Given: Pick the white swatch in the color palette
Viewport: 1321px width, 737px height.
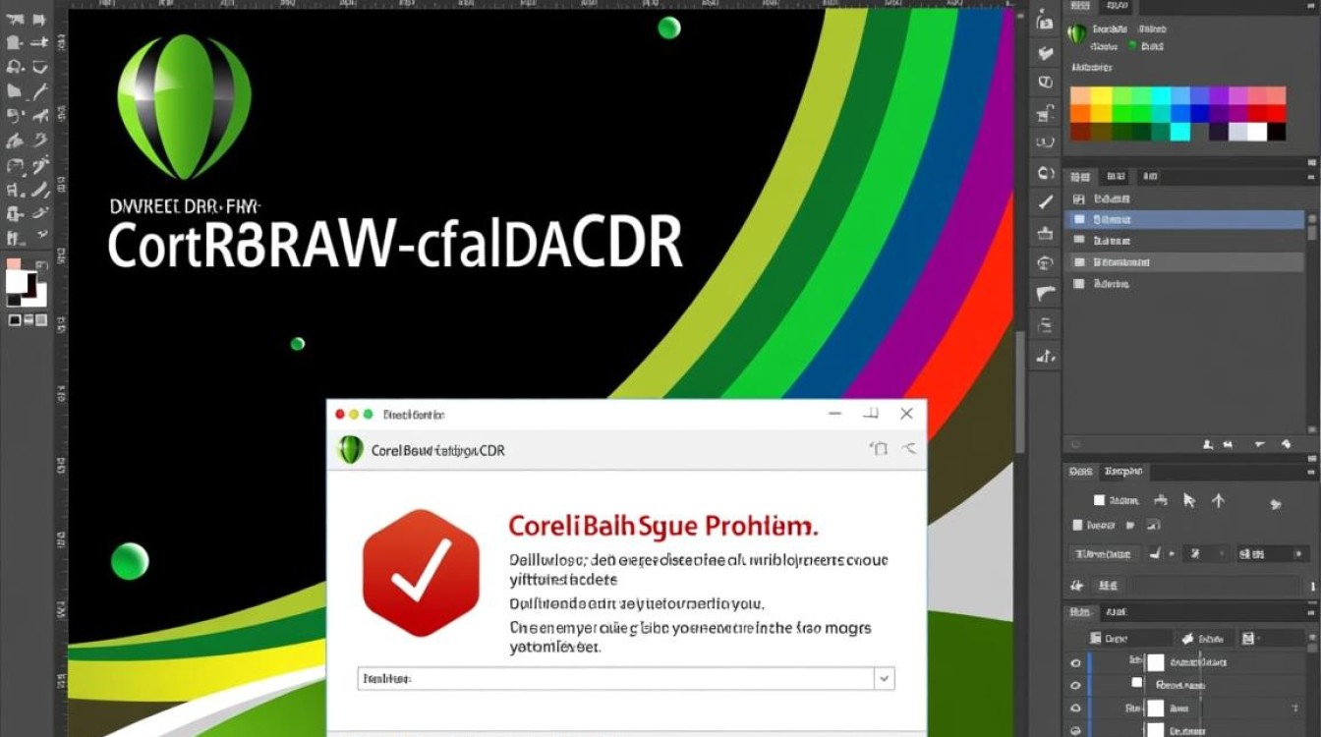Looking at the screenshot, I should [1257, 132].
